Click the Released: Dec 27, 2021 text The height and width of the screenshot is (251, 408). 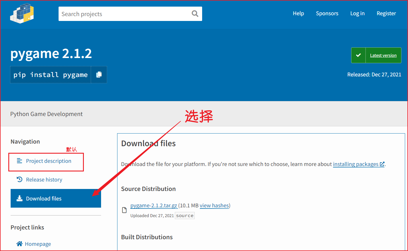tap(374, 75)
